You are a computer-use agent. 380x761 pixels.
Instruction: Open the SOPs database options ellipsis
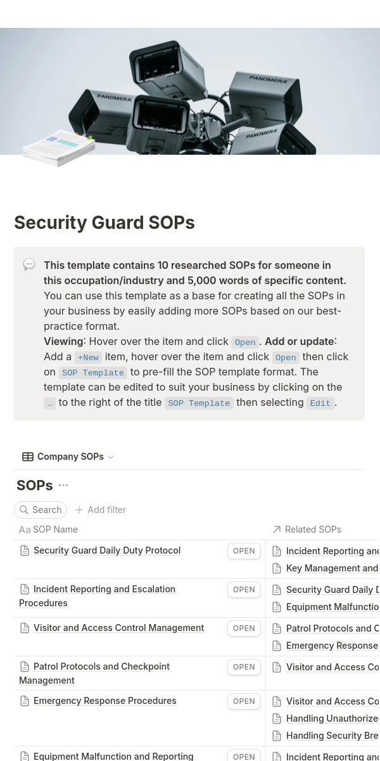point(63,485)
